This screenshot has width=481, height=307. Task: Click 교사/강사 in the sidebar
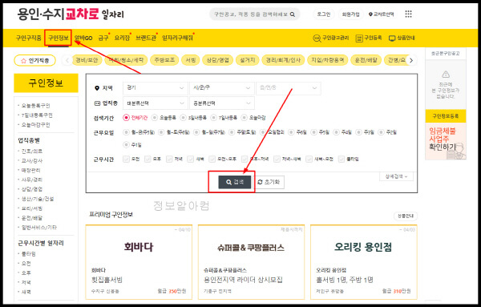click(31, 160)
